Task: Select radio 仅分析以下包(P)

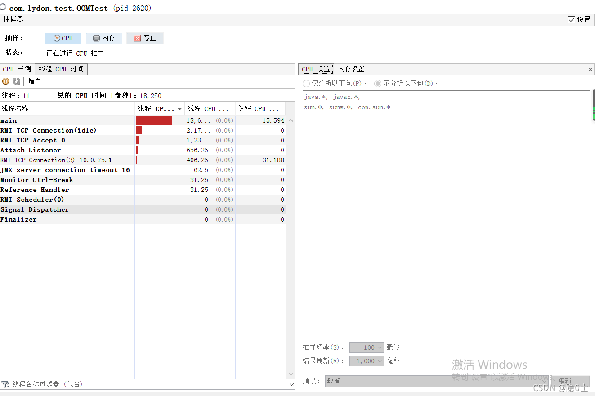Action: 306,84
